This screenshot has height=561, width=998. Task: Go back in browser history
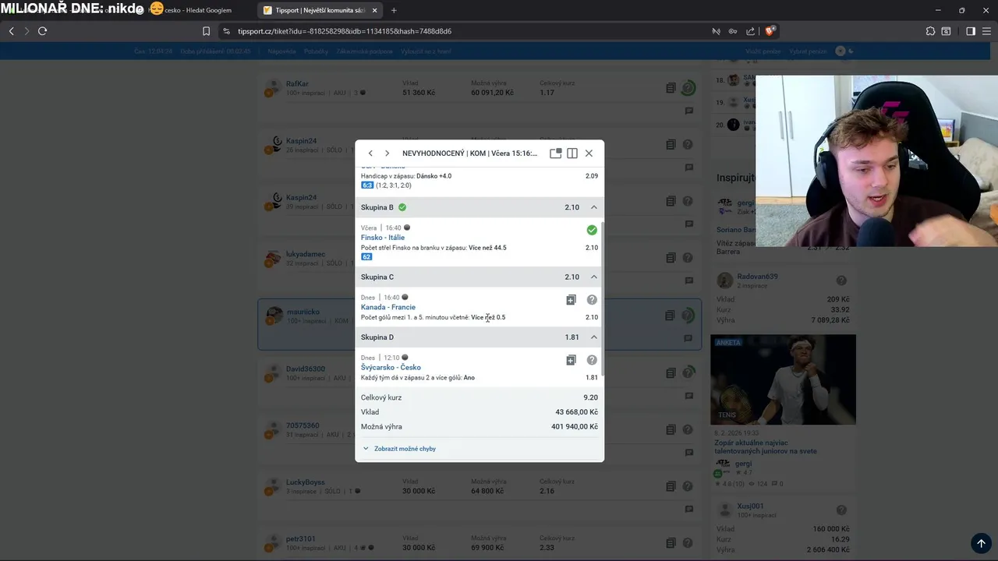(x=11, y=31)
